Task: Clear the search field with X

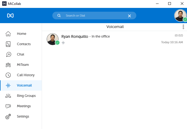Action: click(x=129, y=16)
